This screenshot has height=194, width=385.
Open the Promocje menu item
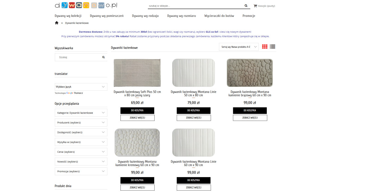249,16
